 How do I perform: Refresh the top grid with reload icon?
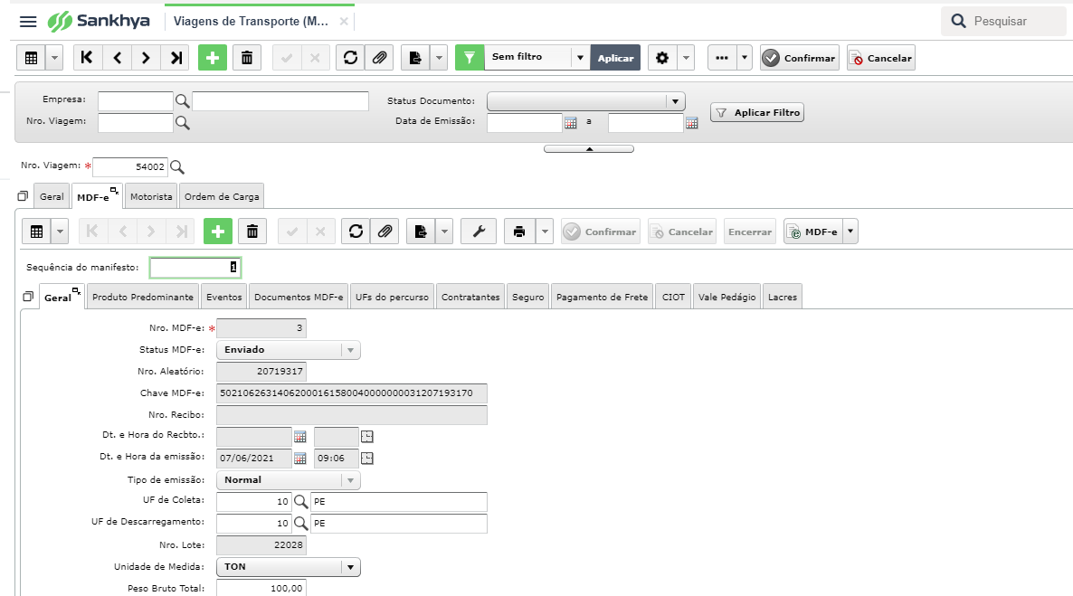[350, 58]
